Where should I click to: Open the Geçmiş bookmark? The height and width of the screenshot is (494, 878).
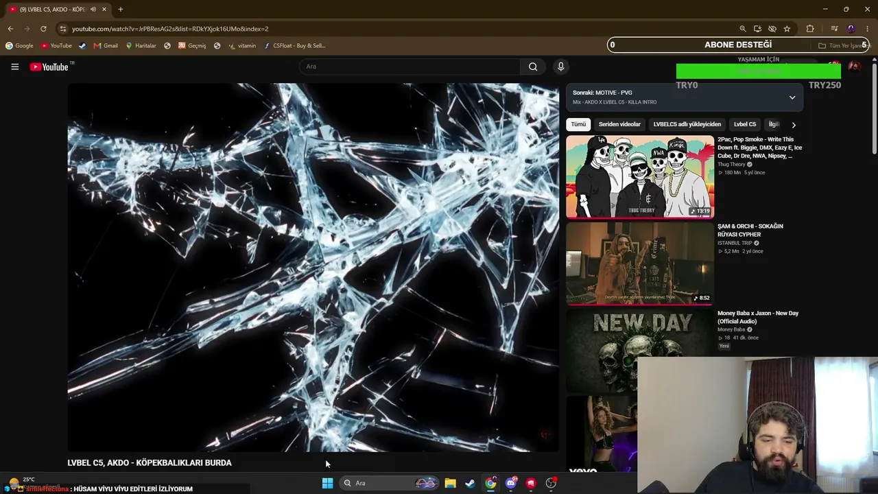pyautogui.click(x=192, y=46)
